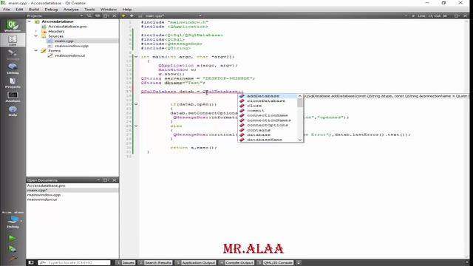Select addDatabase in the completion list
Screen dimensions: 473x266
point(268,96)
